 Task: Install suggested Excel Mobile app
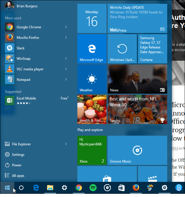point(37,100)
